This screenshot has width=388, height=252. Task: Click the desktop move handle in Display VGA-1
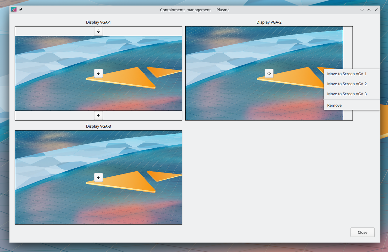(99, 73)
